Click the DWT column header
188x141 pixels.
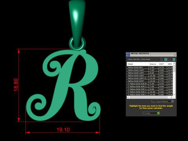(x=163, y=64)
